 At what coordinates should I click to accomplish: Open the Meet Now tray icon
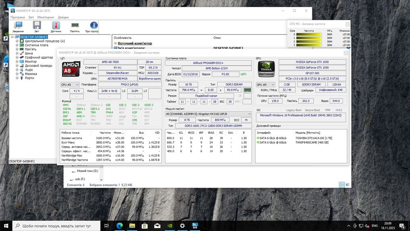[x=355, y=226]
